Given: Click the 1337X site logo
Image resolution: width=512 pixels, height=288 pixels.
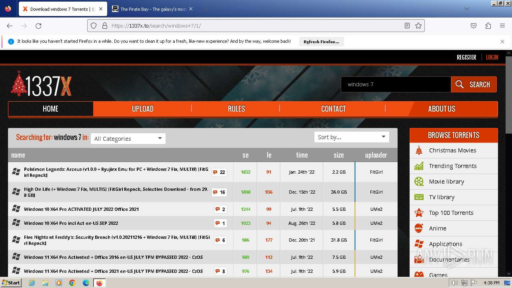Looking at the screenshot, I should pyautogui.click(x=41, y=84).
